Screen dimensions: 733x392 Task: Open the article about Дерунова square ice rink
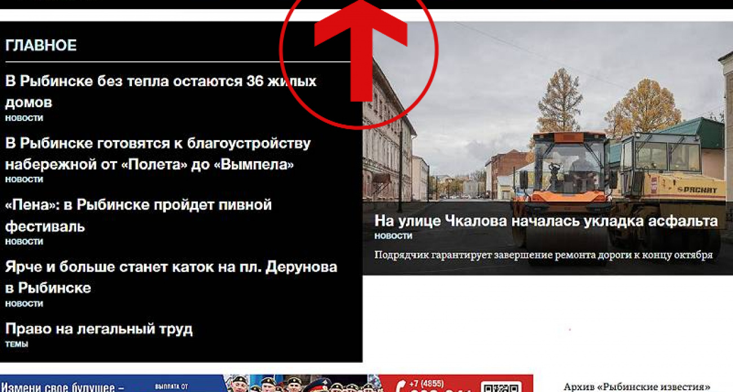click(x=171, y=277)
